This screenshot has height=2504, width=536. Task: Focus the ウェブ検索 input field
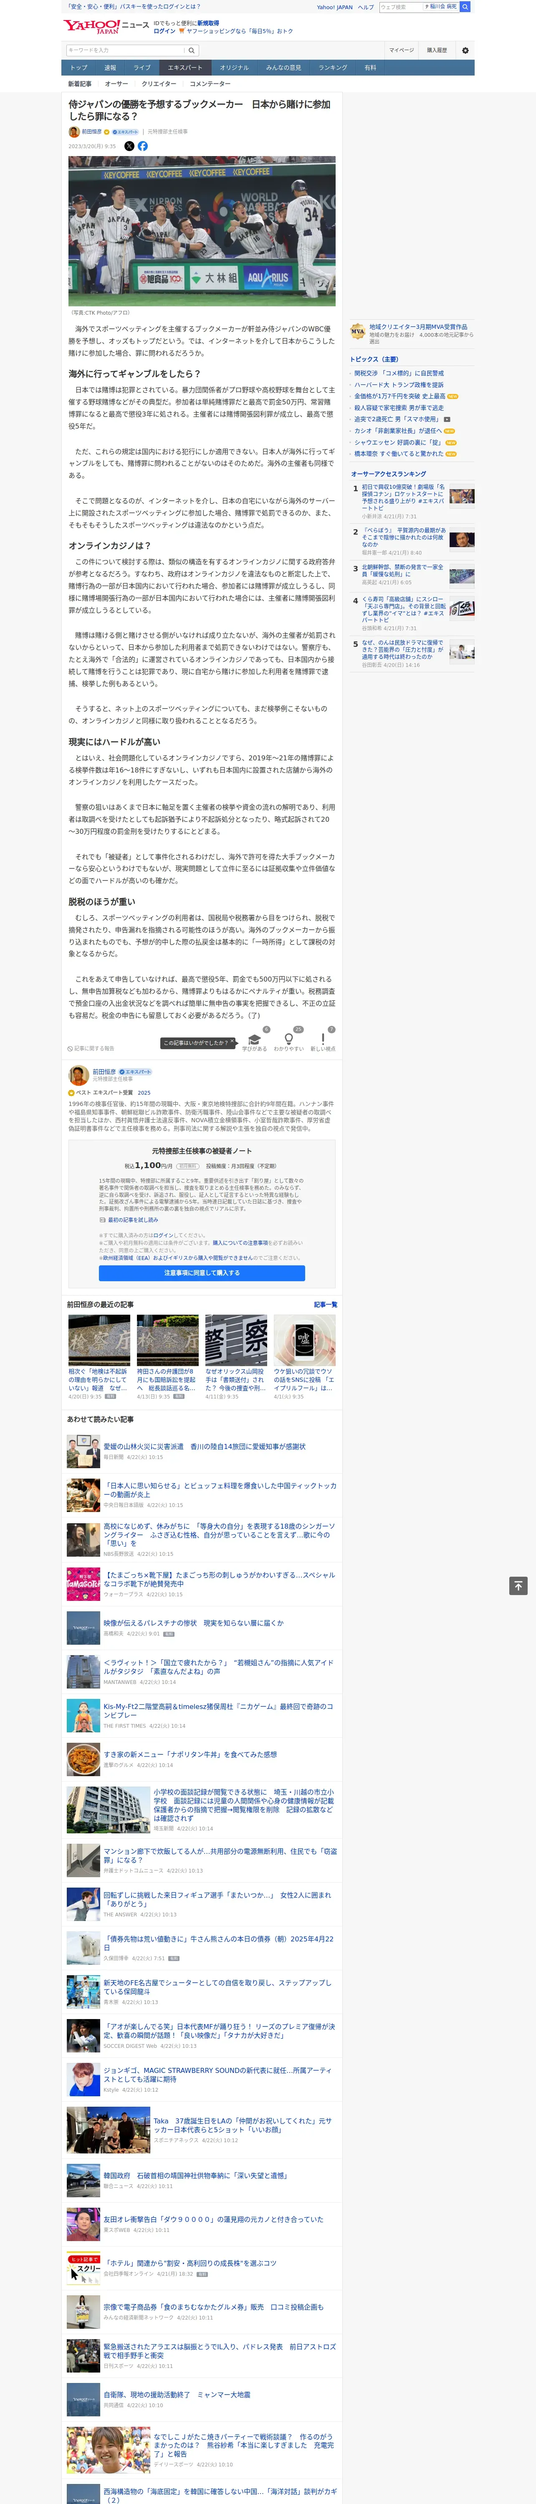point(402,7)
